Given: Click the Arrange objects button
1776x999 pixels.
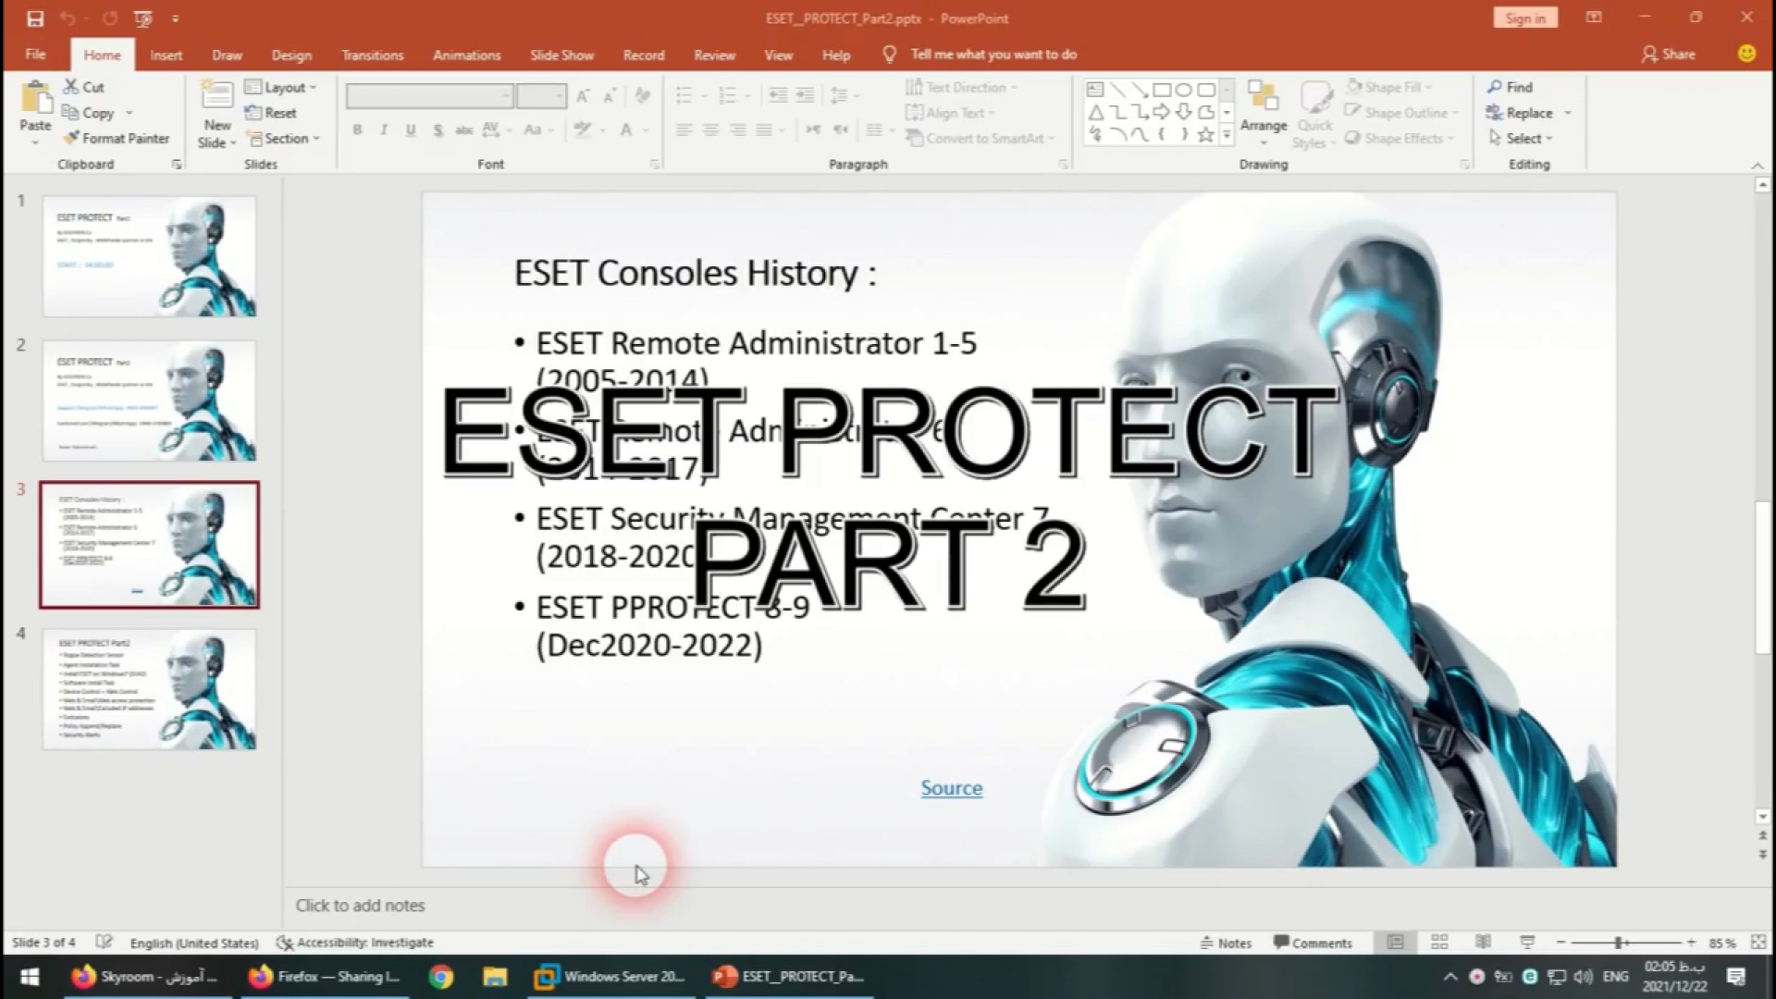Looking at the screenshot, I should coord(1264,113).
